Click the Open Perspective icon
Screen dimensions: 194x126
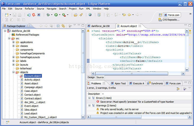coord(160,15)
